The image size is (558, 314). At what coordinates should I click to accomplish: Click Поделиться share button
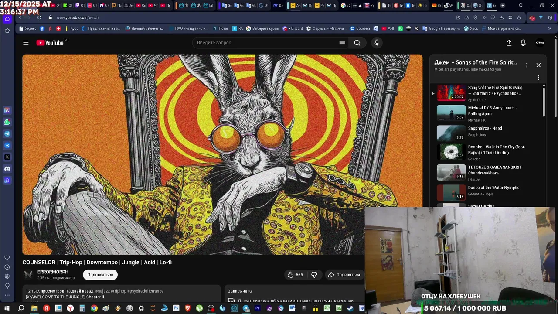[x=344, y=275]
